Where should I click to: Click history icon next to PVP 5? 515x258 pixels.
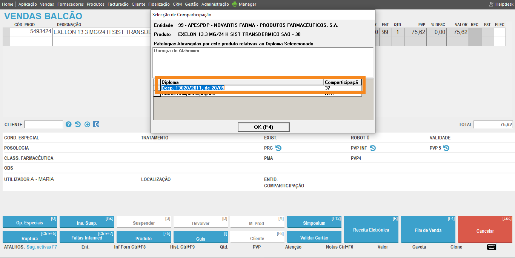pos(446,148)
